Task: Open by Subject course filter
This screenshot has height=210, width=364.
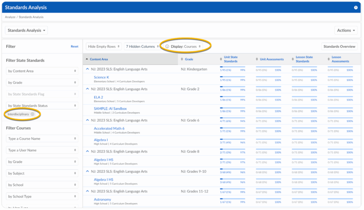Action: (42, 173)
